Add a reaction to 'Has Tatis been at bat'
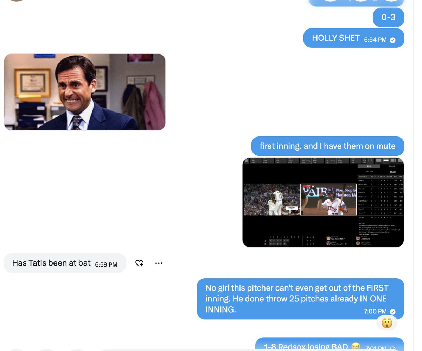The image size is (422, 351). pyautogui.click(x=139, y=263)
